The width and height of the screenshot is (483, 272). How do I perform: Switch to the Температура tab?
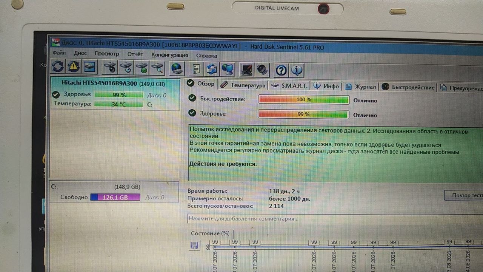pos(243,85)
